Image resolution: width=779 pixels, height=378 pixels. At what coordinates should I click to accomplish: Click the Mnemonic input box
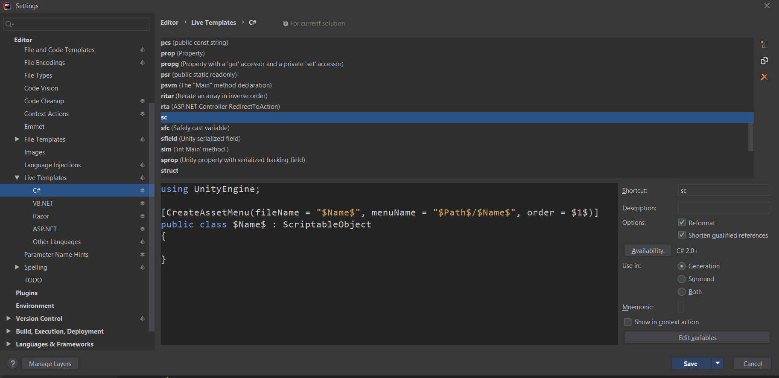pos(681,307)
